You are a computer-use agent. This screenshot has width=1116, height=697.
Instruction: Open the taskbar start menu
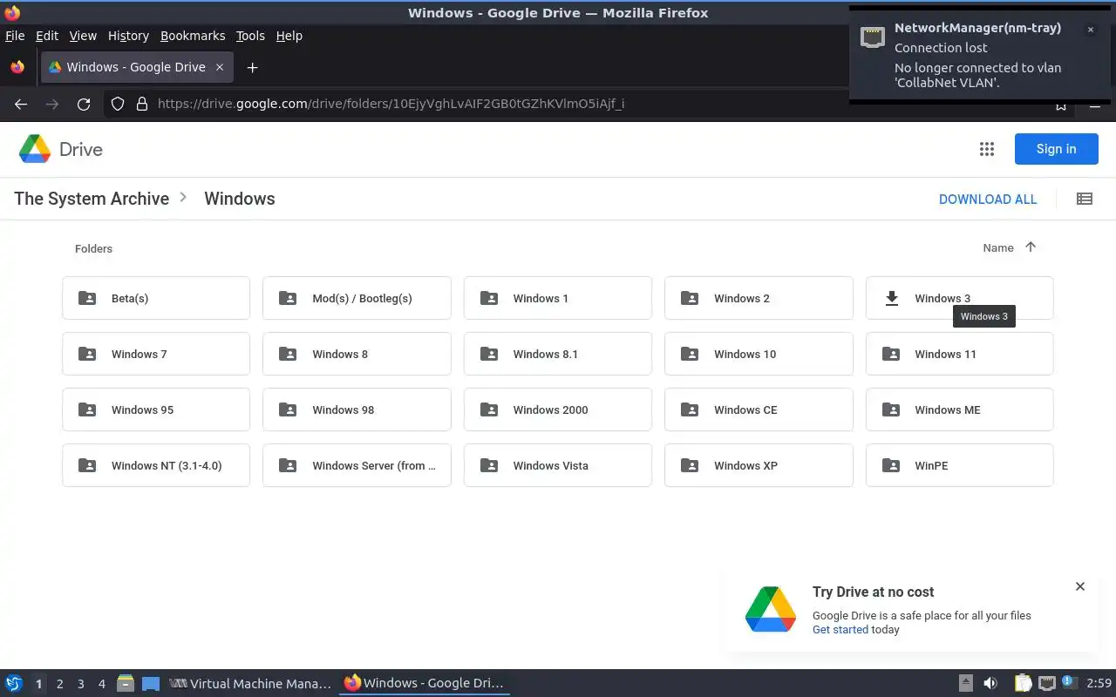click(x=13, y=684)
